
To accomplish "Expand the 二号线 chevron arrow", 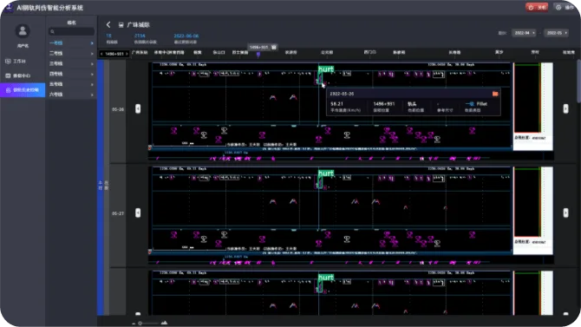I will [x=92, y=54].
